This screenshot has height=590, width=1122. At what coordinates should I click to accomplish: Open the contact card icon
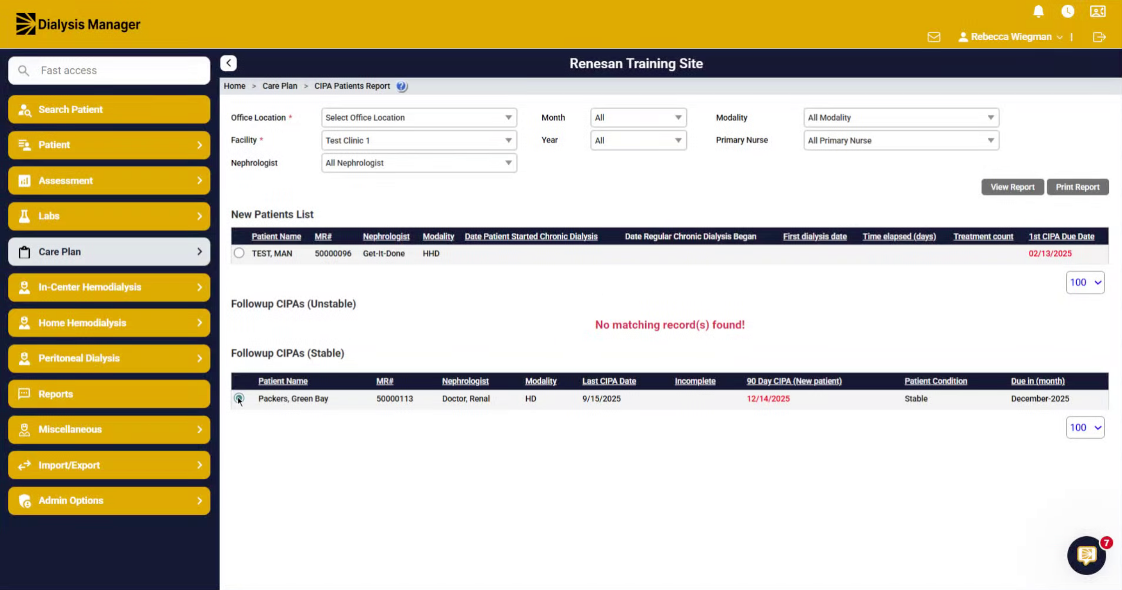pos(1098,11)
